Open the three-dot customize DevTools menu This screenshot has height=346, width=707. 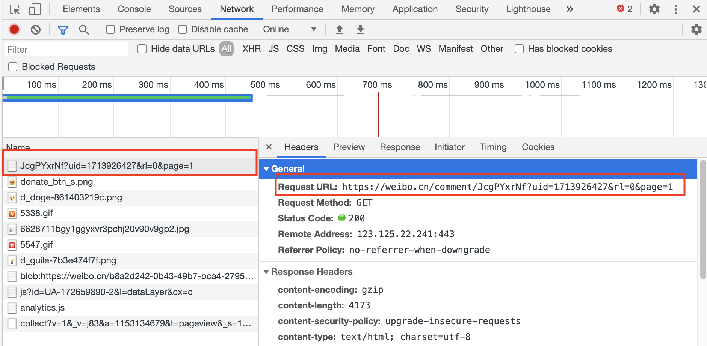click(x=675, y=9)
